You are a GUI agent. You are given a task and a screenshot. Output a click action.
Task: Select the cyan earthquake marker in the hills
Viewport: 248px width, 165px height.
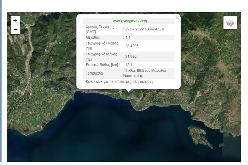click(x=60, y=43)
